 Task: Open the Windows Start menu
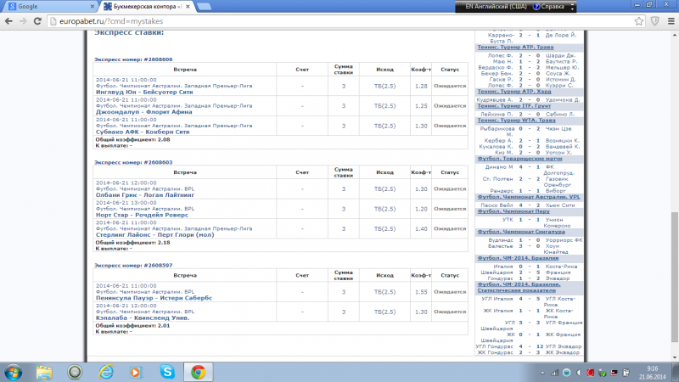(x=15, y=372)
